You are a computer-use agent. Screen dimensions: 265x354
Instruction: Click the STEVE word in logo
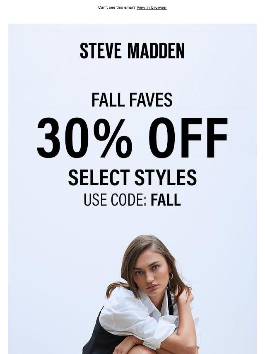tap(101, 51)
